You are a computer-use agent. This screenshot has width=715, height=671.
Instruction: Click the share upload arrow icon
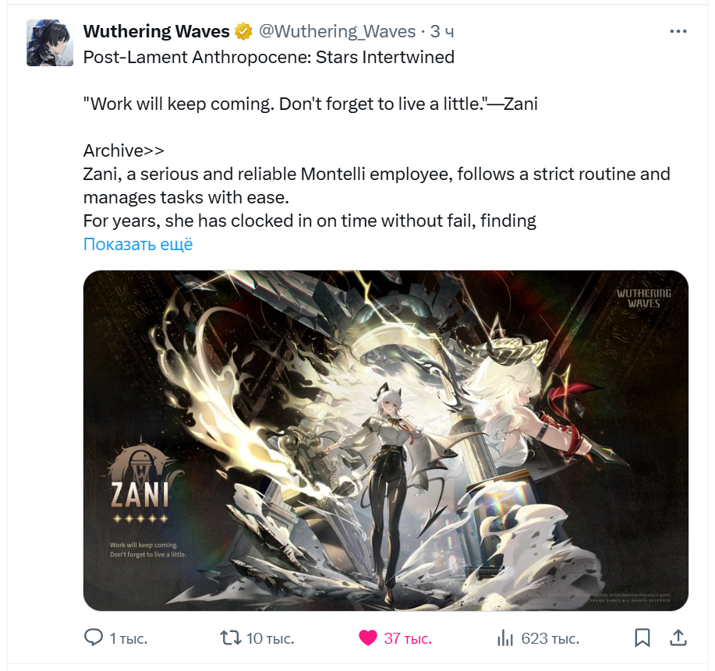(x=678, y=637)
